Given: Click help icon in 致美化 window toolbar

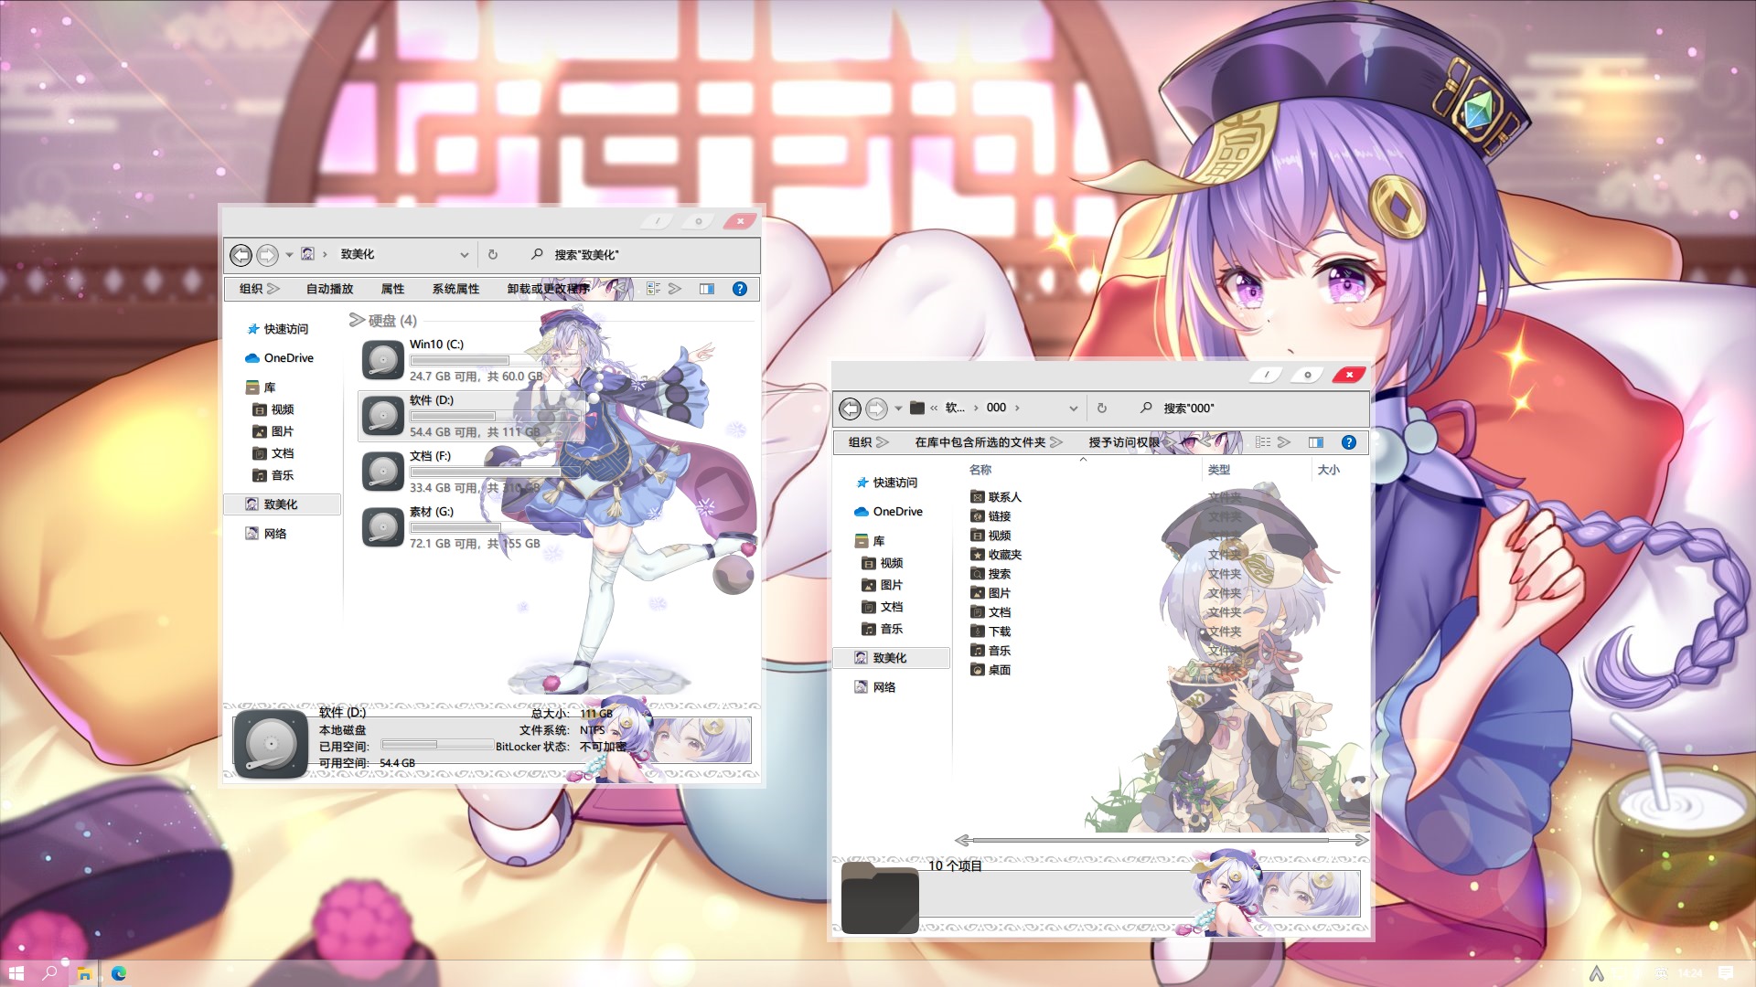Looking at the screenshot, I should click(740, 289).
